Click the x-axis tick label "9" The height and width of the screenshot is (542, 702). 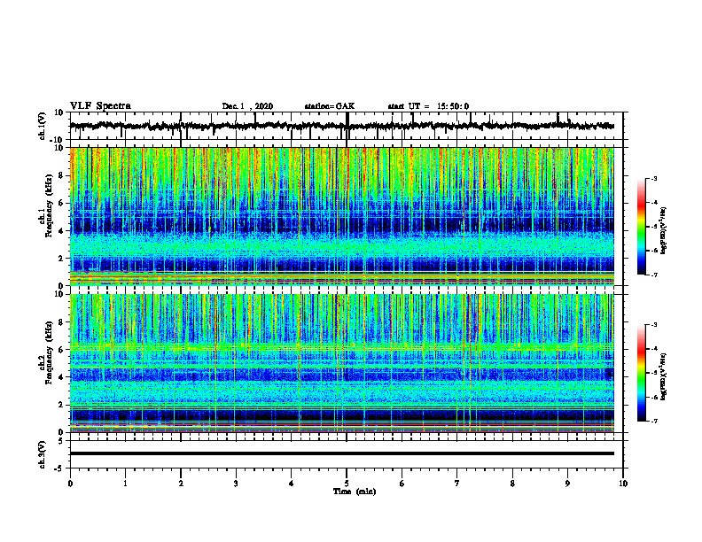[567, 484]
